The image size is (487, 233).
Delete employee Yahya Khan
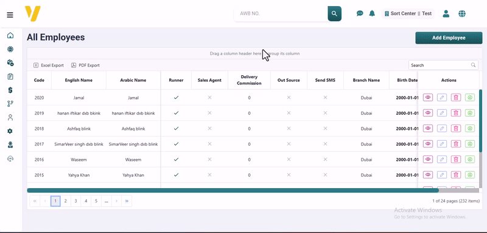455,175
